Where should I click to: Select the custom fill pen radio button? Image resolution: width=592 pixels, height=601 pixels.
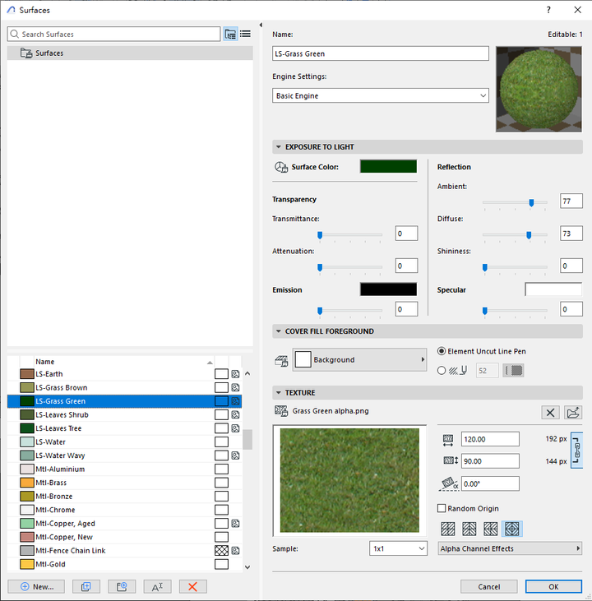(x=442, y=370)
